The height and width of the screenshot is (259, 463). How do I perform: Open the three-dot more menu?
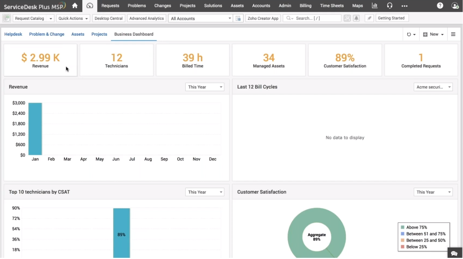tap(404, 6)
